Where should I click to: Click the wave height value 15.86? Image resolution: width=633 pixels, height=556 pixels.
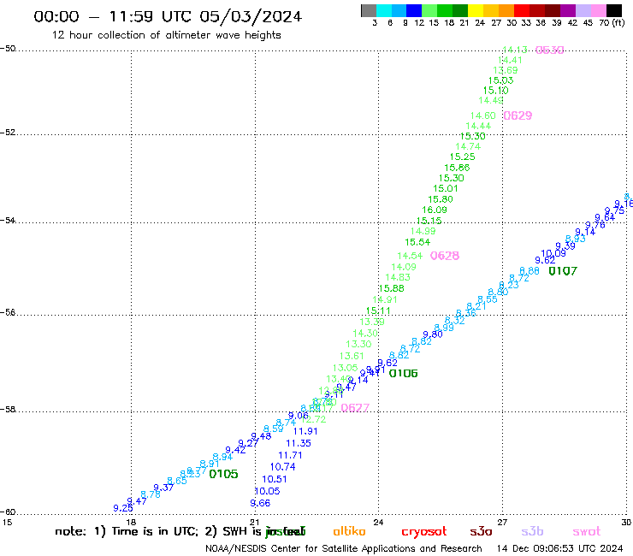click(x=457, y=168)
